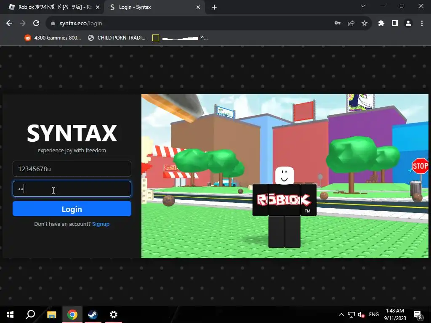Screen dimensions: 431x323
Task: Bookmark this tab with the star icon
Action: 364,24
